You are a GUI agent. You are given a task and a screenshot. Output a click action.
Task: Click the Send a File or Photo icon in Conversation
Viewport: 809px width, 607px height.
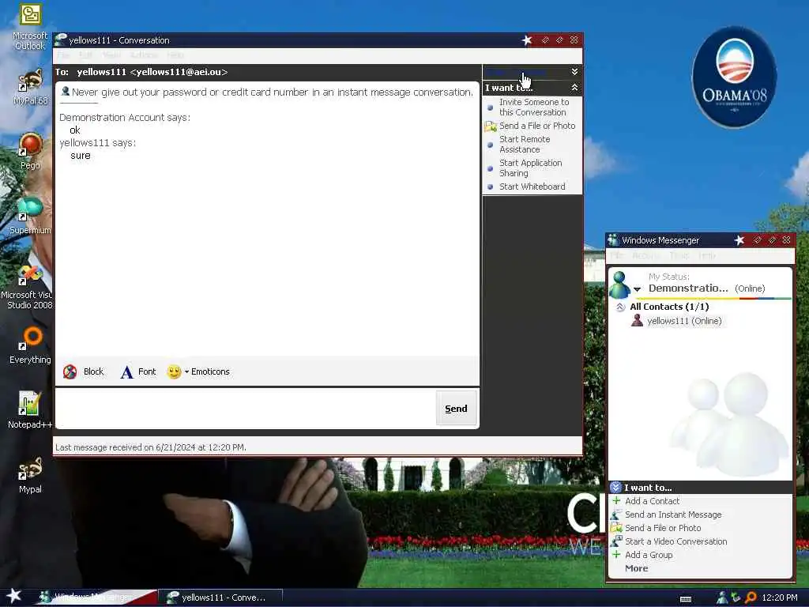click(x=490, y=126)
